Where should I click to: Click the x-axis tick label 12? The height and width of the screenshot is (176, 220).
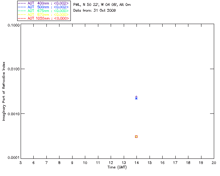point(111,163)
